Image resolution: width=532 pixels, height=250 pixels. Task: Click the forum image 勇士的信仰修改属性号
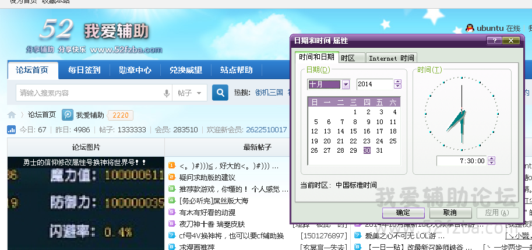(x=86, y=203)
